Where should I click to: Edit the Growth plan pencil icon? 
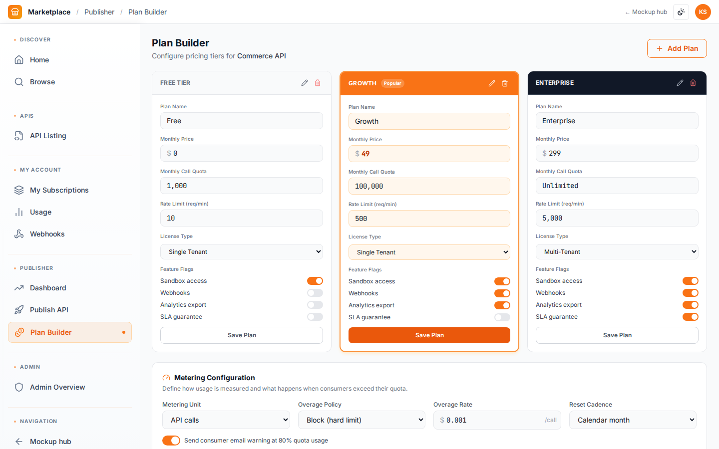click(492, 83)
